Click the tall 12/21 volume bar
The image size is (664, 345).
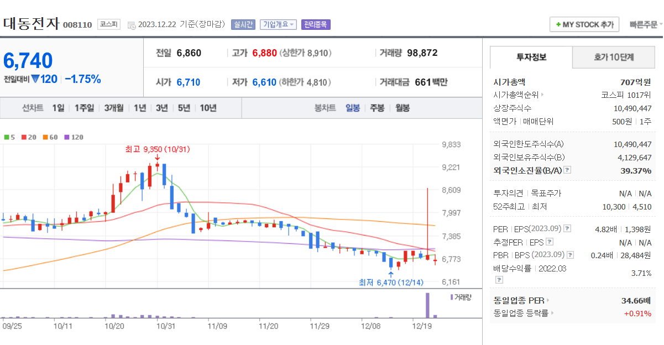tap(427, 305)
